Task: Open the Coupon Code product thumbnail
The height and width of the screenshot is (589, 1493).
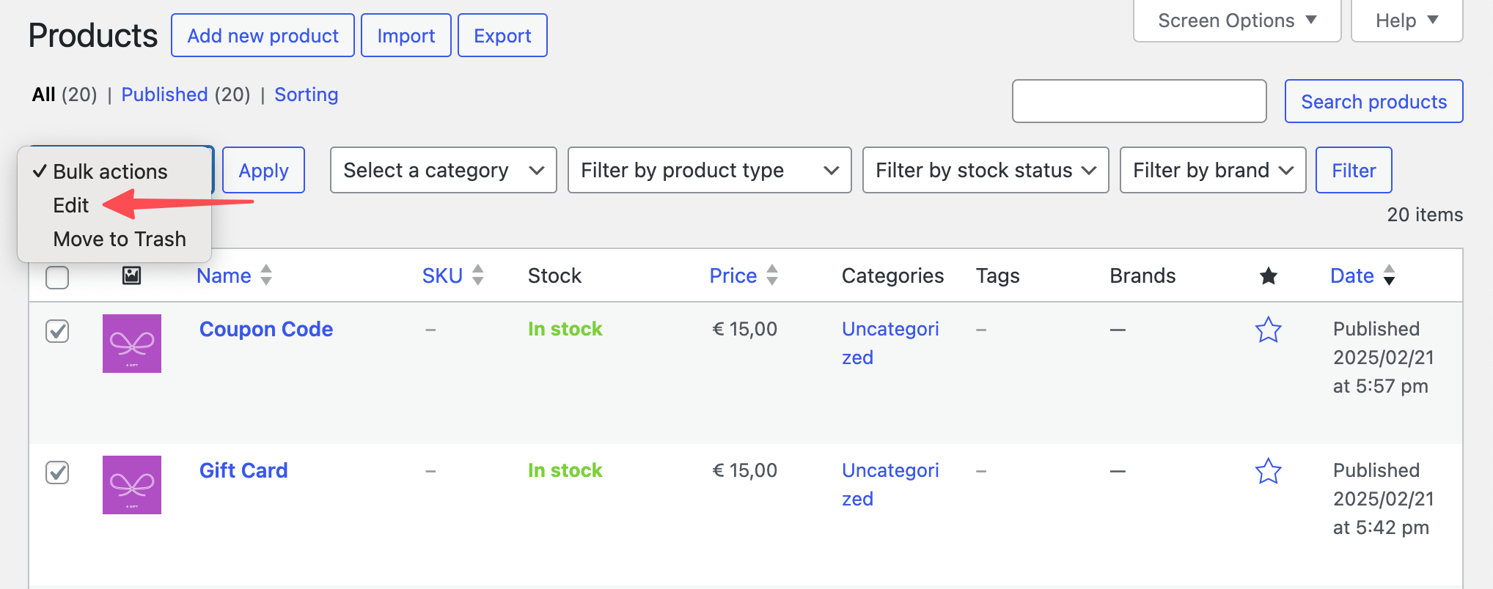Action: [132, 344]
